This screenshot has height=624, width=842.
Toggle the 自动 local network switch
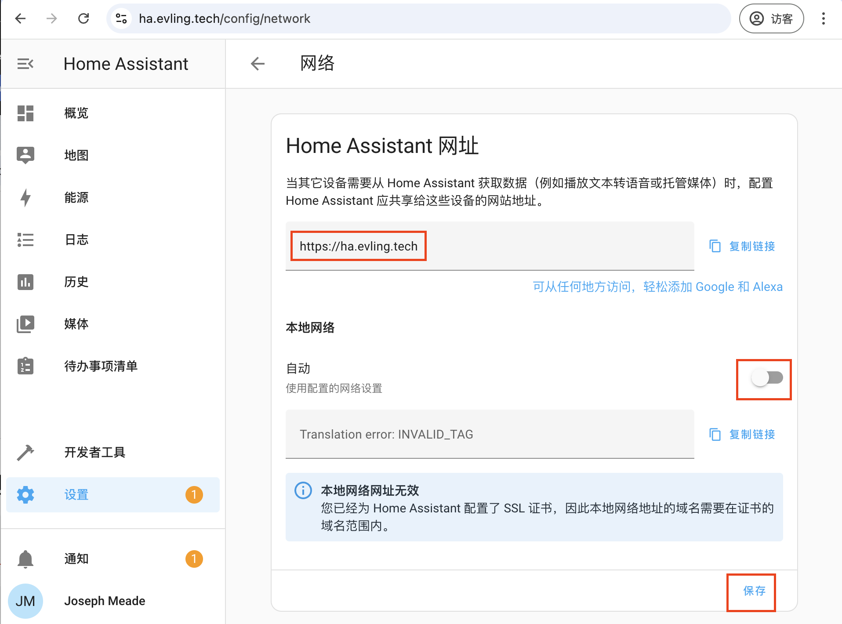(x=767, y=377)
